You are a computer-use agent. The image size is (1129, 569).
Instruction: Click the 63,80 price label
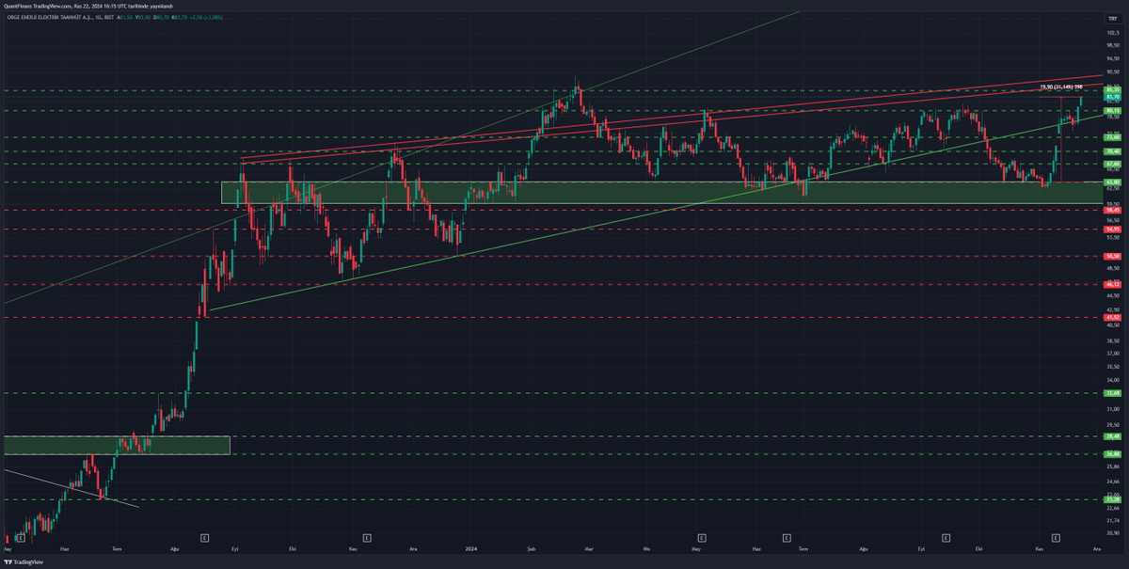[1113, 182]
